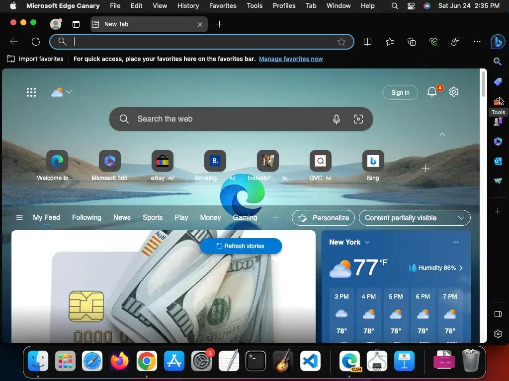Image resolution: width=509 pixels, height=381 pixels.
Task: Open macOS Control Center
Action: pos(411,6)
